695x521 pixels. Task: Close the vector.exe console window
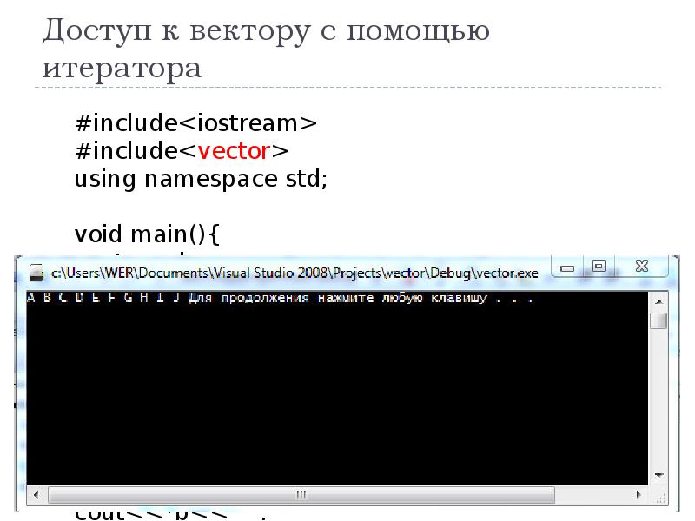(643, 266)
